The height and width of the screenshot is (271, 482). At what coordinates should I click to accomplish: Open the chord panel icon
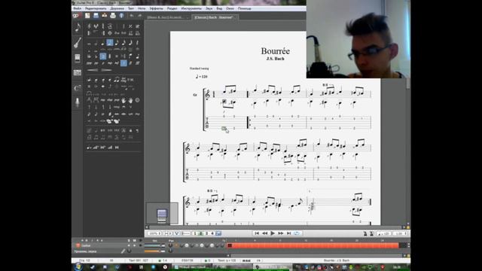tap(78, 88)
